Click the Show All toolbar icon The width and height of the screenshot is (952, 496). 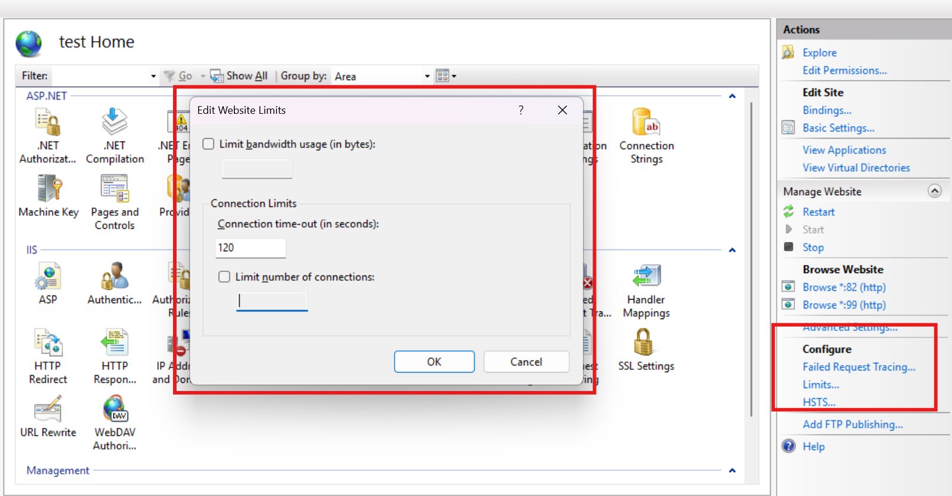pos(217,76)
